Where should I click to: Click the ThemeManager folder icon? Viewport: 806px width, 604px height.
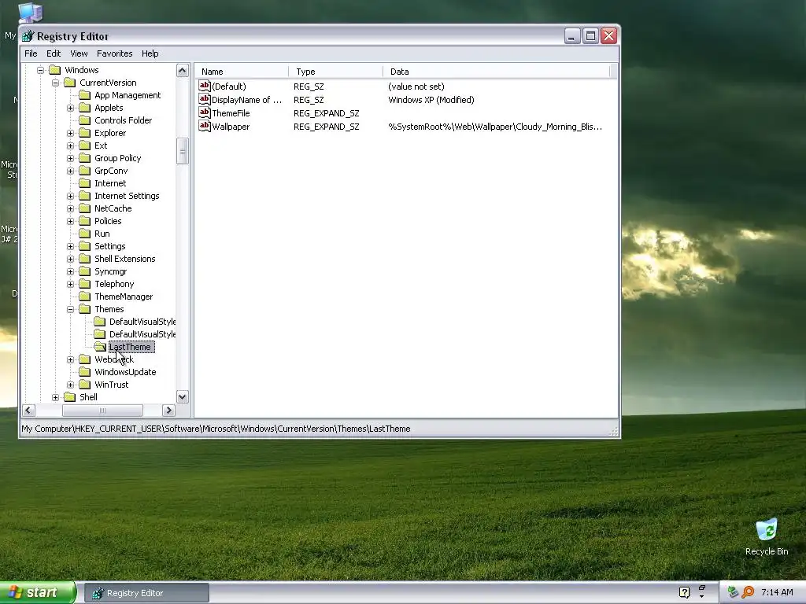[x=84, y=296]
